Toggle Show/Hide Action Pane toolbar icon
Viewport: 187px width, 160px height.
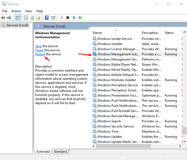(x=53, y=18)
